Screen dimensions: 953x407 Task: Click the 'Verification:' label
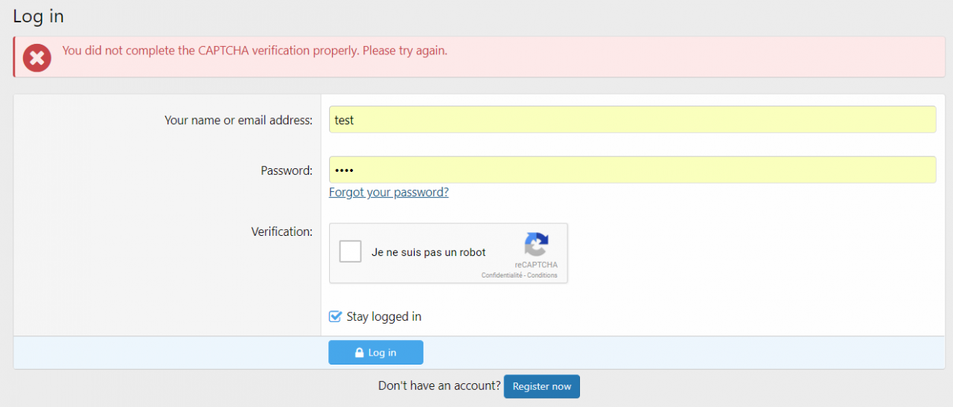tap(281, 231)
